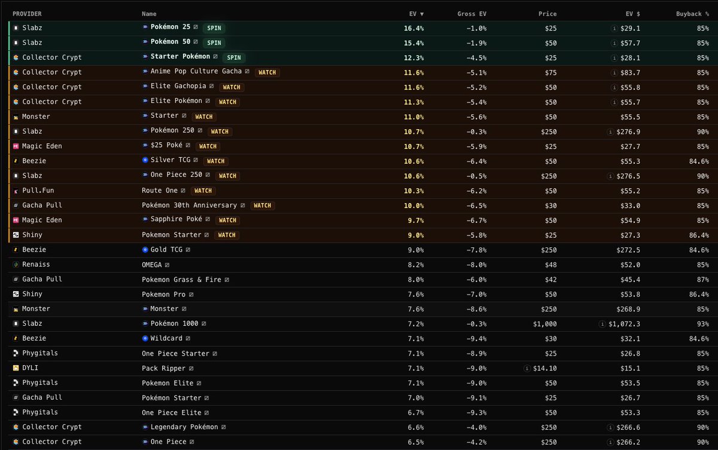Click the EV $ column header
The width and height of the screenshot is (718, 450).
point(633,14)
